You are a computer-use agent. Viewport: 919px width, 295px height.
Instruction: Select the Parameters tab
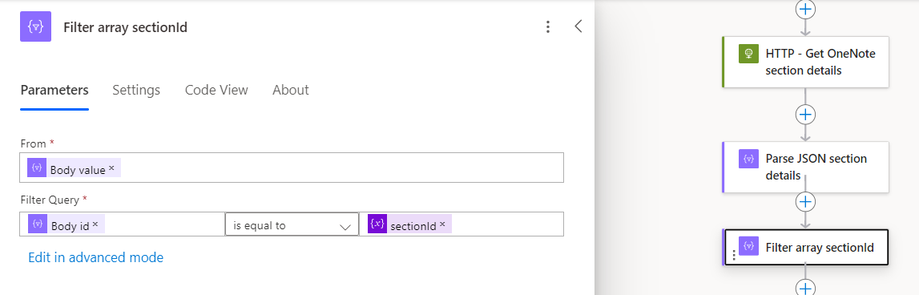click(x=54, y=90)
